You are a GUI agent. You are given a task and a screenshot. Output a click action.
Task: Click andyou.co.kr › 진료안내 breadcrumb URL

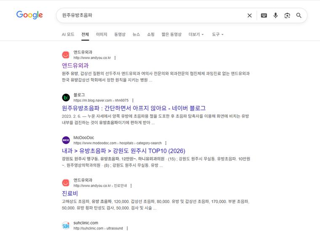[x=100, y=185]
